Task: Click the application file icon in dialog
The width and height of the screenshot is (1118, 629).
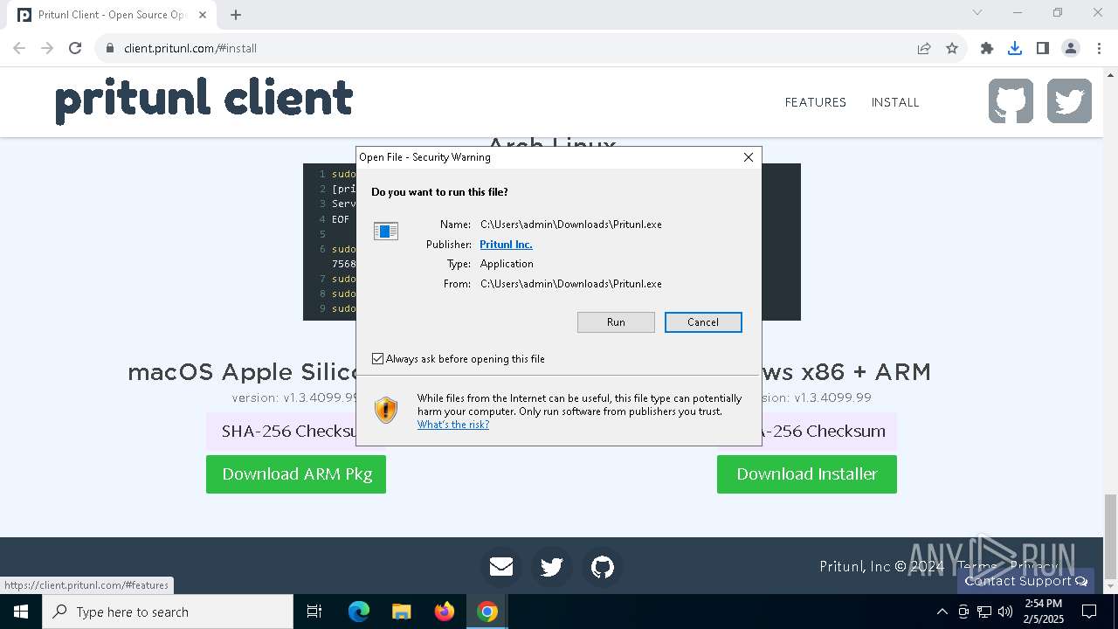Action: 386,232
